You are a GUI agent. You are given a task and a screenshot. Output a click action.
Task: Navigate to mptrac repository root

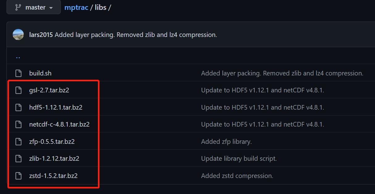(76, 7)
